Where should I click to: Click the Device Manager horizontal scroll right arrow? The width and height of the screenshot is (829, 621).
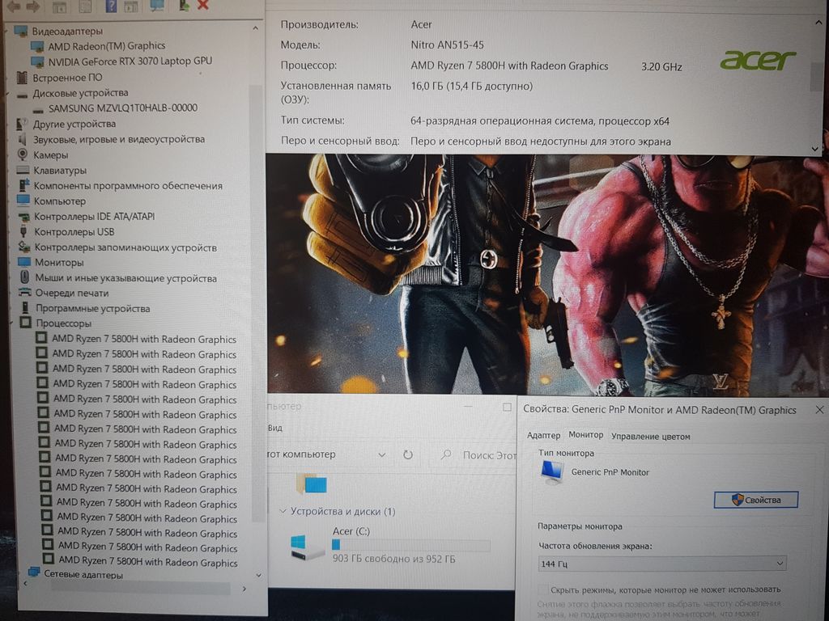[244, 589]
